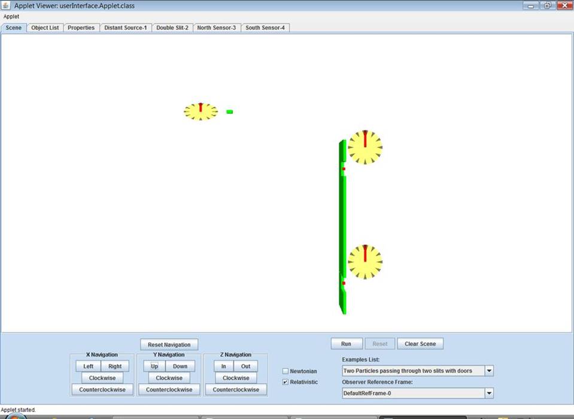
Task: Move the view Up in Y Navigation
Action: click(154, 366)
